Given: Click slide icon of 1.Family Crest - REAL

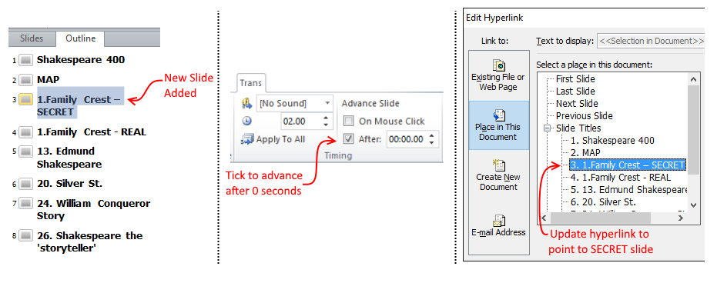Looking at the screenshot, I should pos(26,132).
